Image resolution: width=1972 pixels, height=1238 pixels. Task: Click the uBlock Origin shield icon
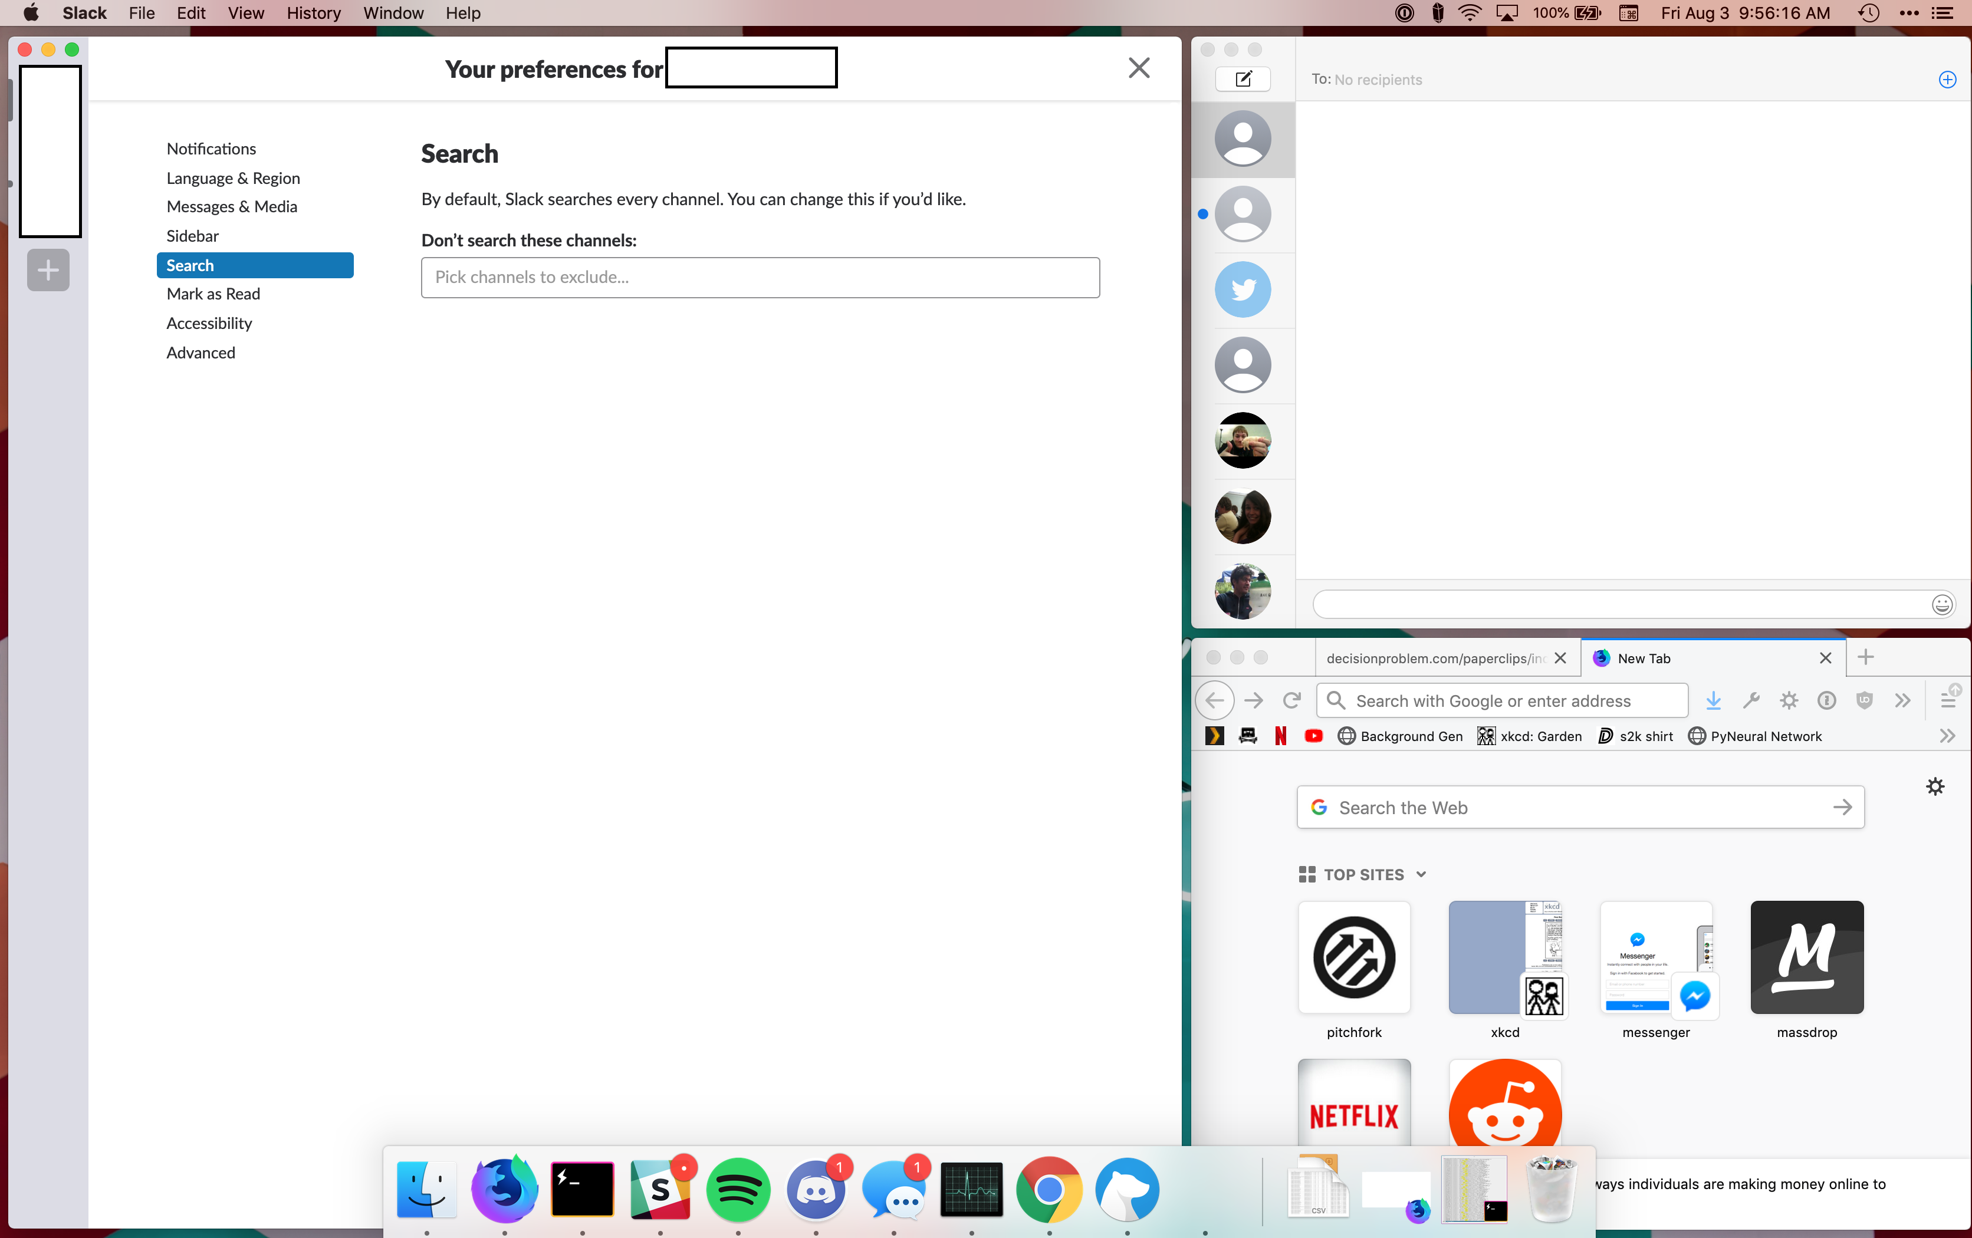coord(1865,701)
